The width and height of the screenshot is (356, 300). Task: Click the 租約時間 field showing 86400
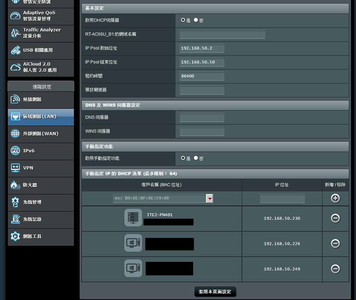202,76
